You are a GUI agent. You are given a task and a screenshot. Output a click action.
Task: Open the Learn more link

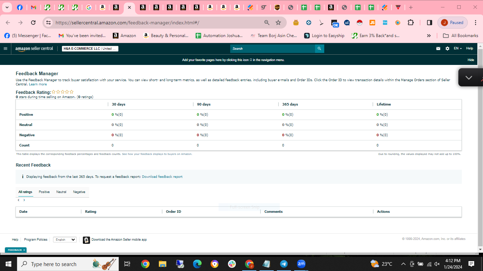pos(38,84)
